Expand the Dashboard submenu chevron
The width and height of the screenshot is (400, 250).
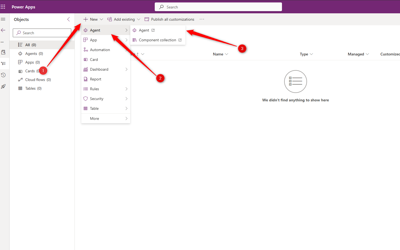(x=126, y=69)
